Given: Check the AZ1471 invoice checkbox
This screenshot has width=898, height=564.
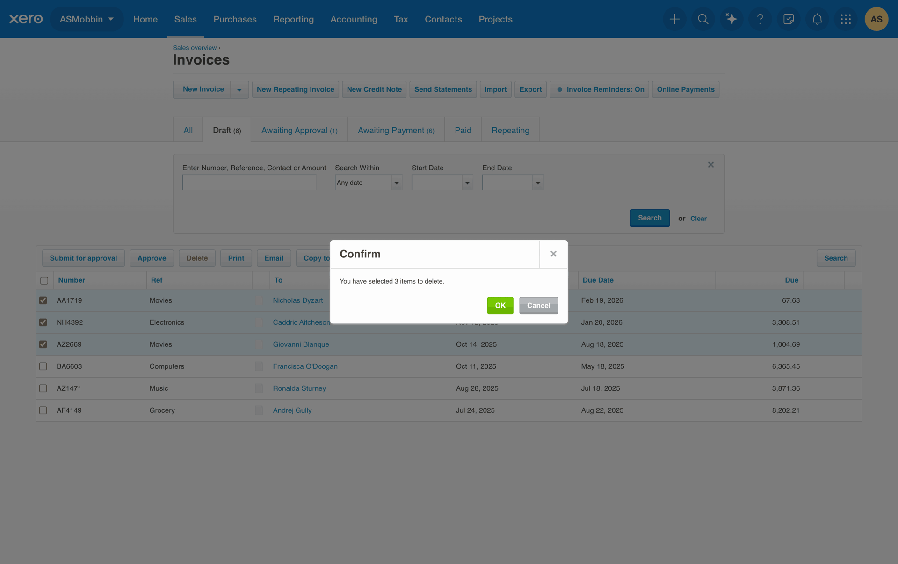Looking at the screenshot, I should 43,388.
